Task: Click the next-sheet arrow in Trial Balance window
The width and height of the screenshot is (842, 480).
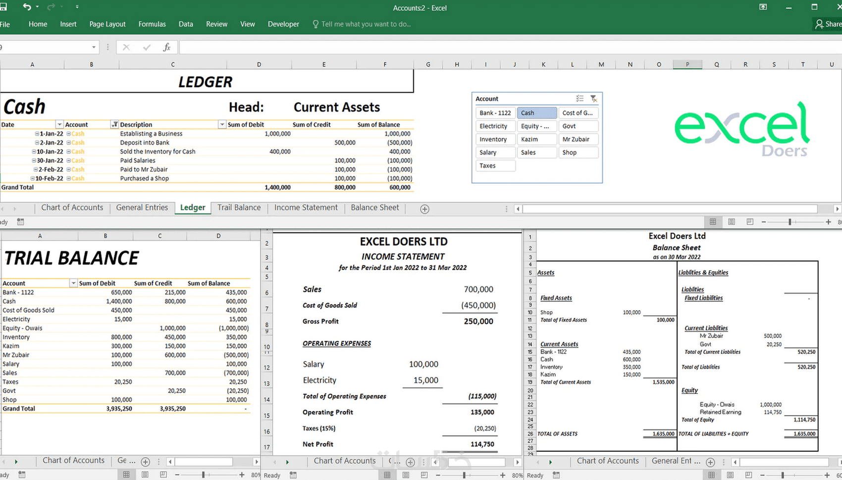Action: pyautogui.click(x=16, y=462)
